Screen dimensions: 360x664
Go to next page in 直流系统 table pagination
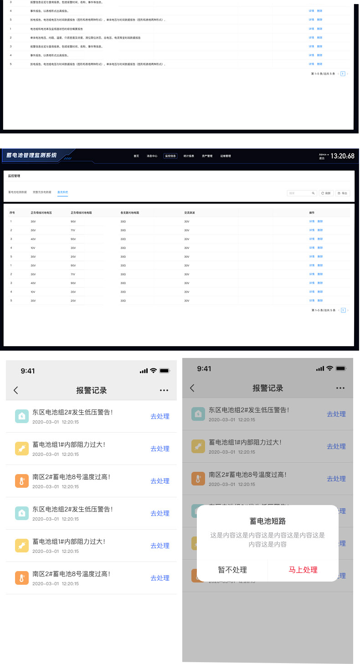coord(348,310)
